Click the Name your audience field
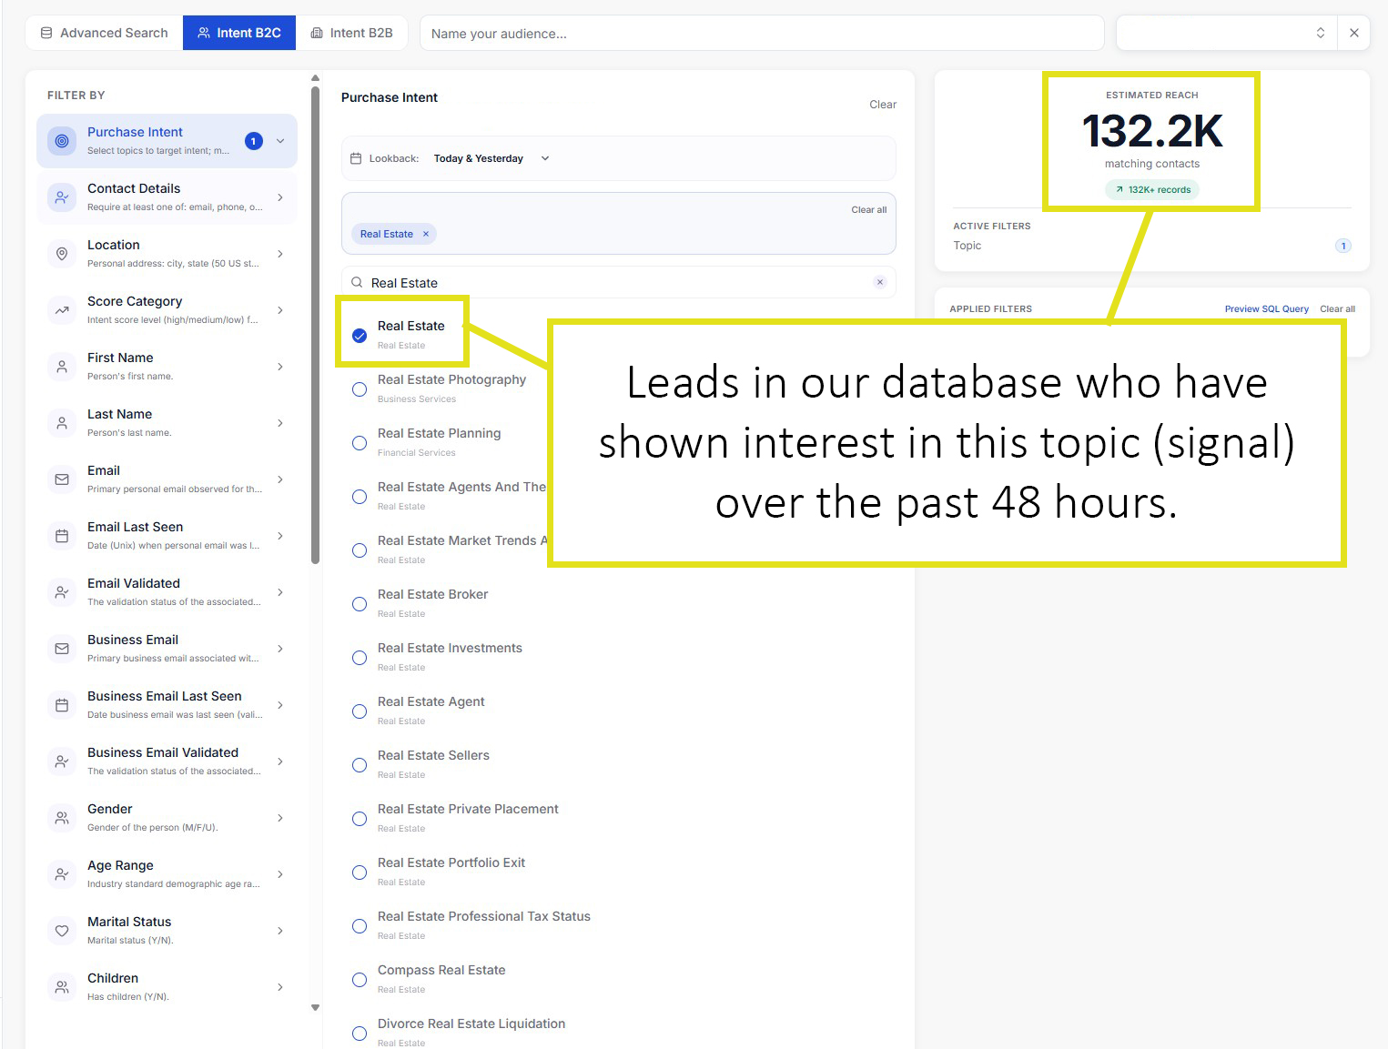The height and width of the screenshot is (1049, 1388). [762, 33]
